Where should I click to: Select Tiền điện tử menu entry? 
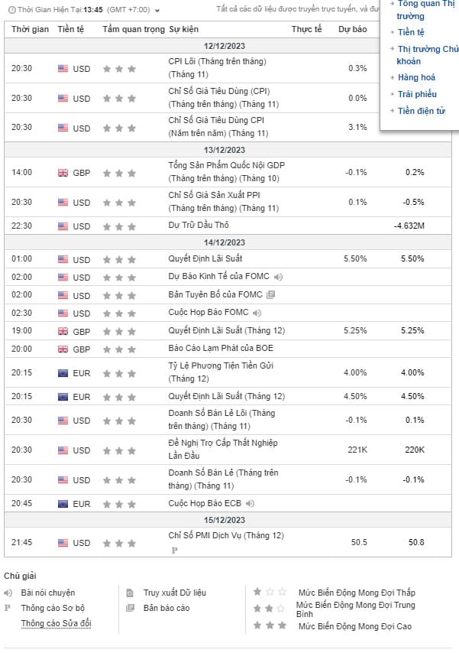(x=422, y=112)
